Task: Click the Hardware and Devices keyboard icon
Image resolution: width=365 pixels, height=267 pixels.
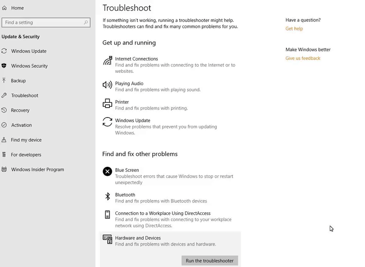Action: pos(107,239)
